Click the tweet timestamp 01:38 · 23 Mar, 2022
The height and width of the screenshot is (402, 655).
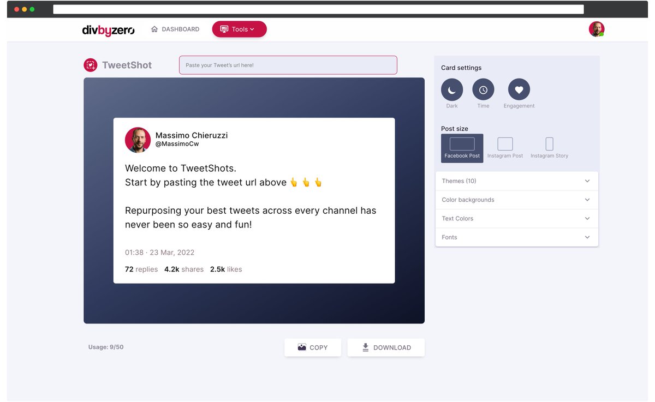pyautogui.click(x=159, y=253)
